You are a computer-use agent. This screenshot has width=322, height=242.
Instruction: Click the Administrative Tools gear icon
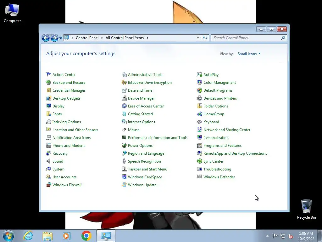pos(124,74)
